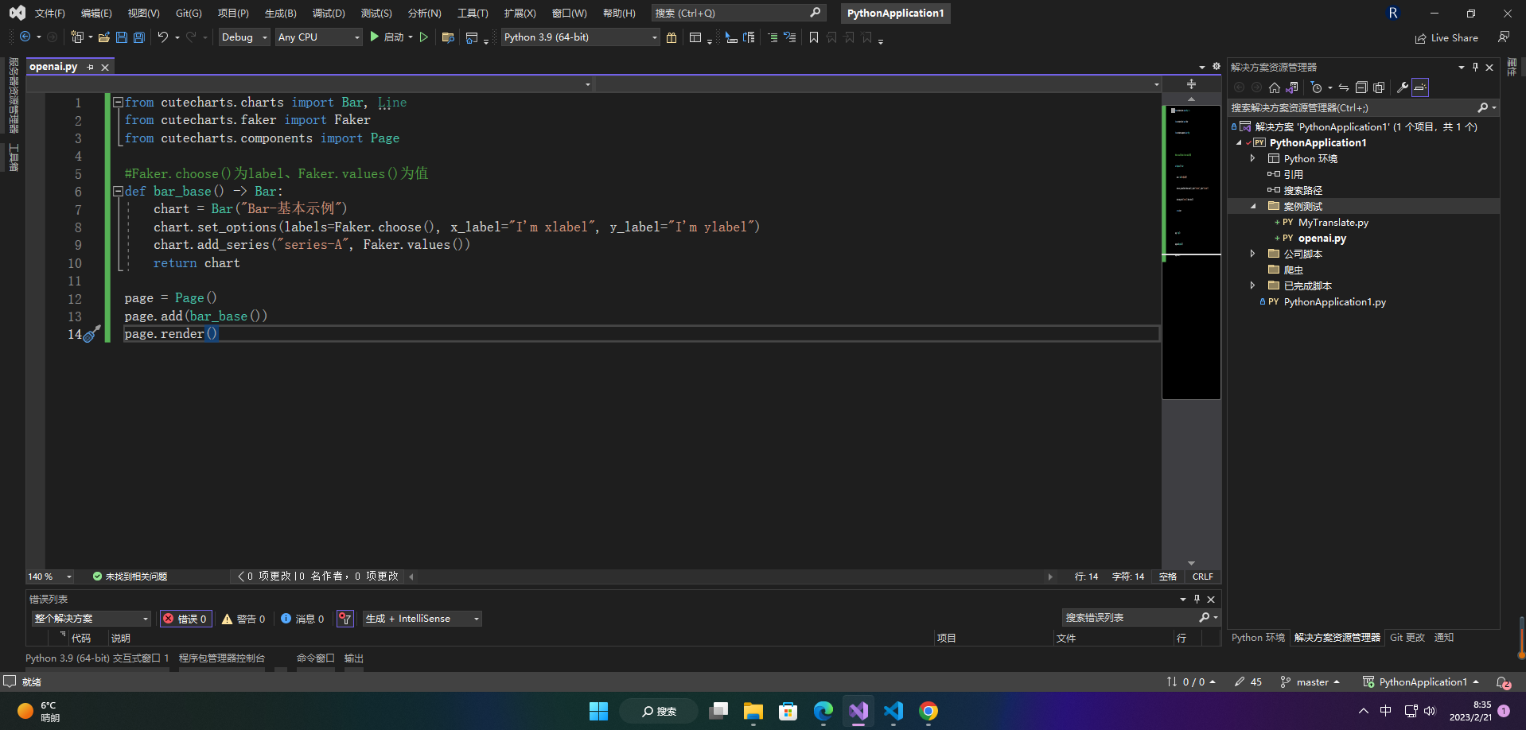Screen dimensions: 1526x730
Task: Open the 140 % zoom level dropdown
Action: [50, 577]
